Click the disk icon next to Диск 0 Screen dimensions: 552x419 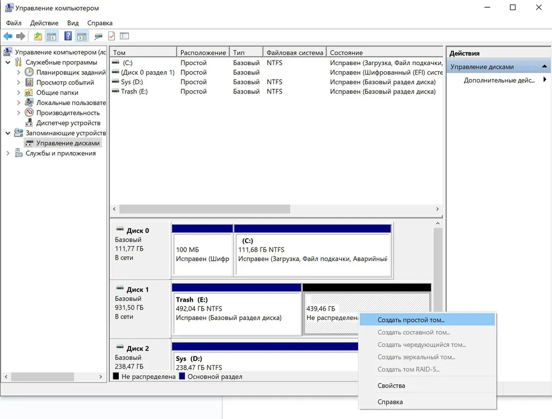120,229
